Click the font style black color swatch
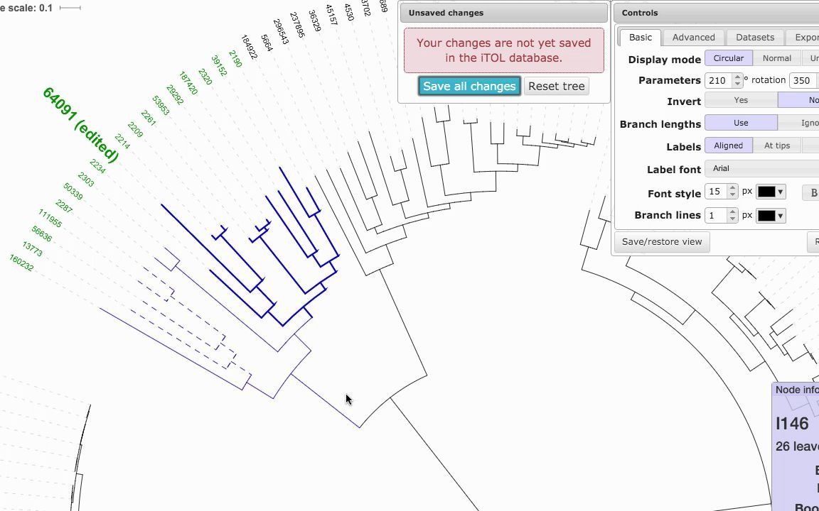This screenshot has width=819, height=511. point(766,192)
